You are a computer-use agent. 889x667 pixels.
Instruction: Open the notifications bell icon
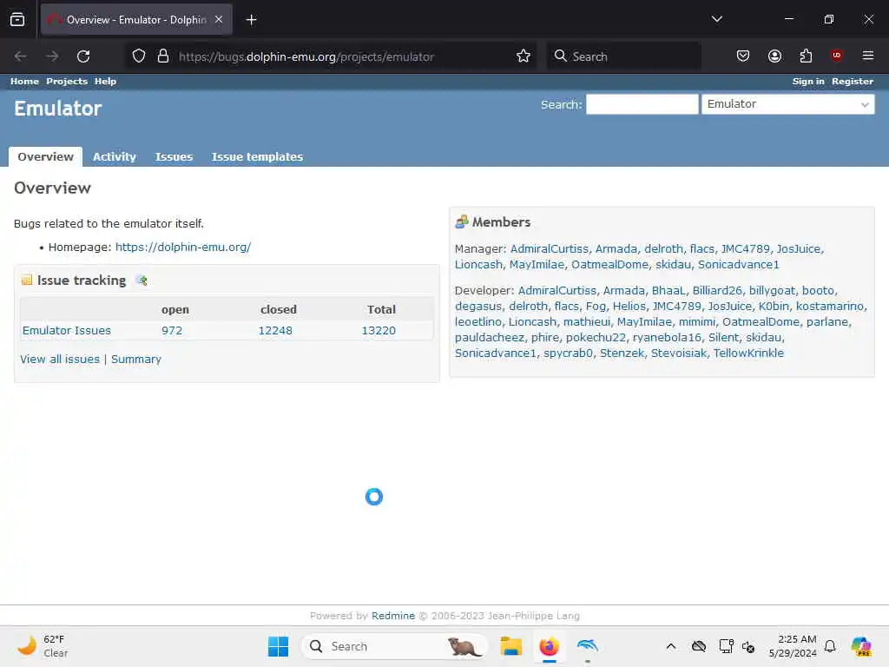pyautogui.click(x=829, y=646)
